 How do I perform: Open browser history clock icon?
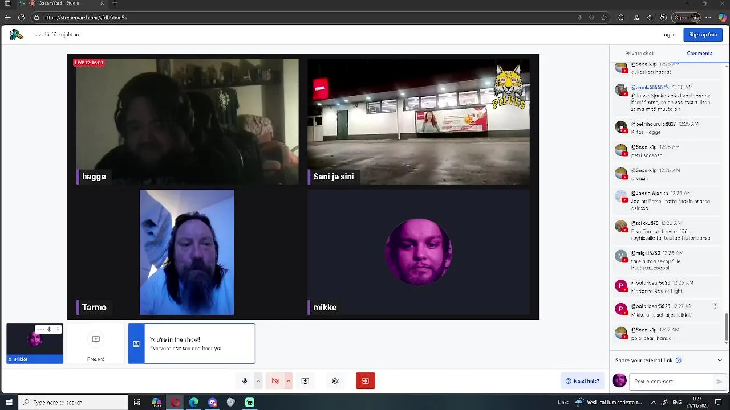[x=664, y=18]
